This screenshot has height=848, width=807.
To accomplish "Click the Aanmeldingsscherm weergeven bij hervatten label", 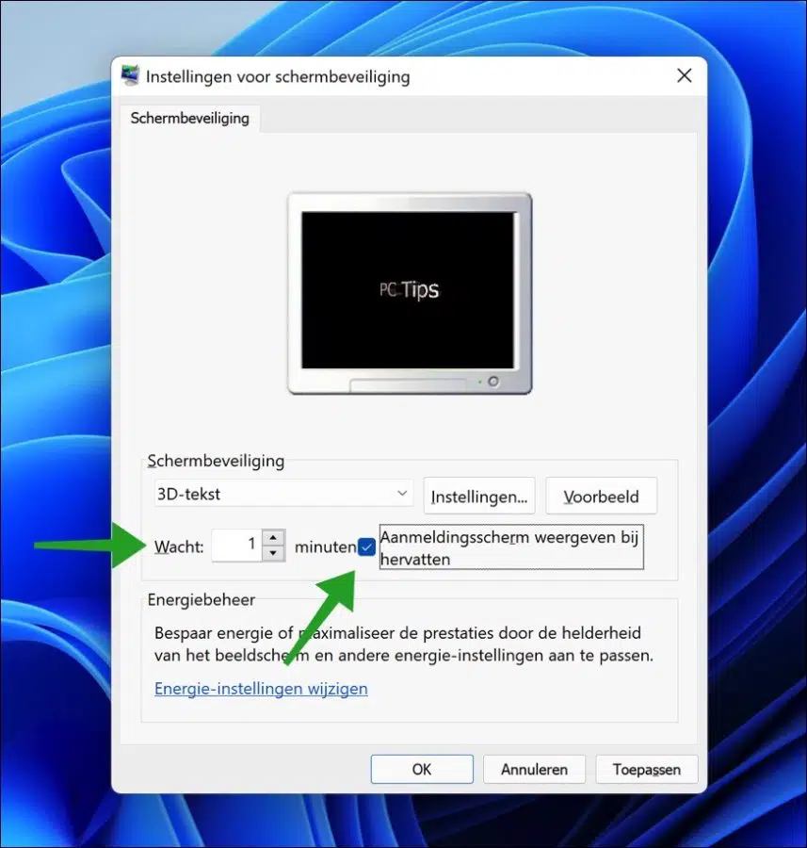I will click(510, 547).
